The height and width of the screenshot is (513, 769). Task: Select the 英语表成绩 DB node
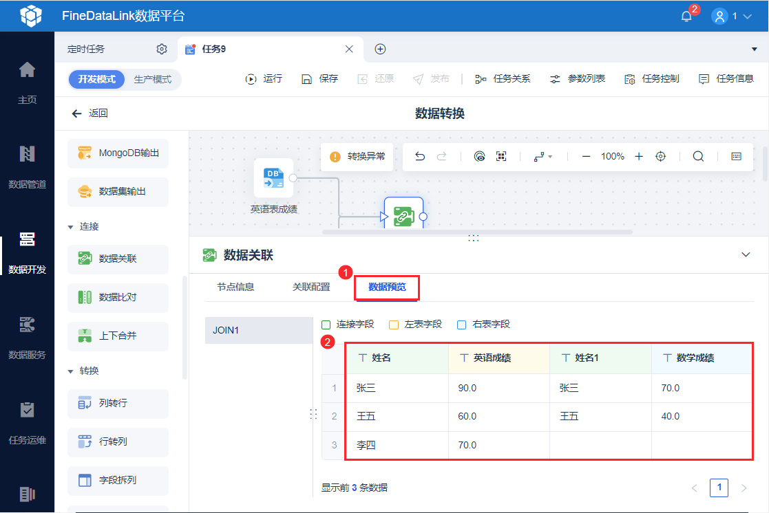[274, 178]
